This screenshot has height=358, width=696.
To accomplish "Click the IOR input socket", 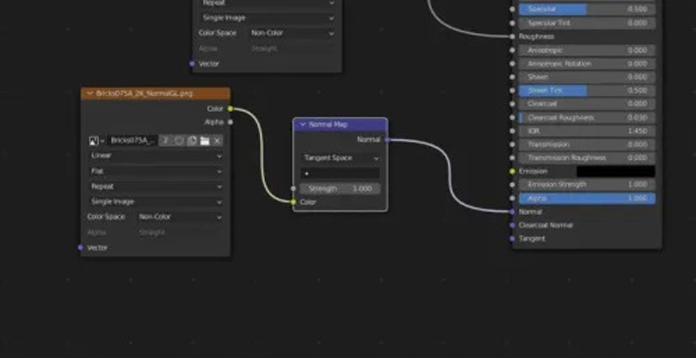I will click(512, 132).
